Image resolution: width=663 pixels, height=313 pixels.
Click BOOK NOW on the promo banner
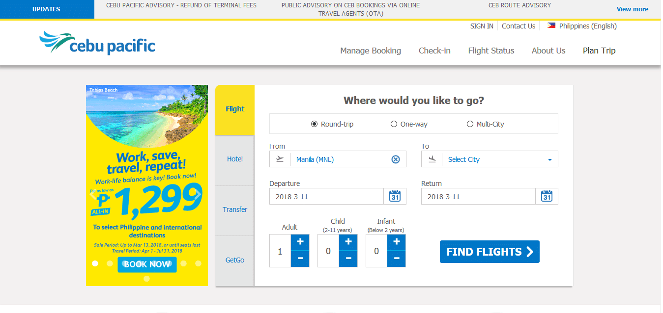[x=147, y=264]
